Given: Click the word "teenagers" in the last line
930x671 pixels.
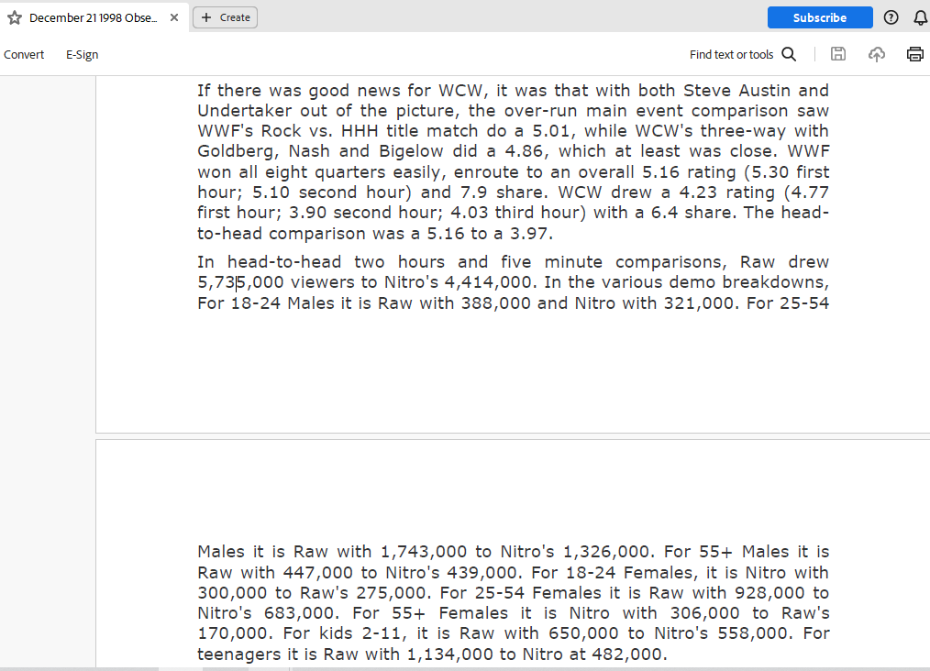Looking at the screenshot, I should pyautogui.click(x=239, y=655).
